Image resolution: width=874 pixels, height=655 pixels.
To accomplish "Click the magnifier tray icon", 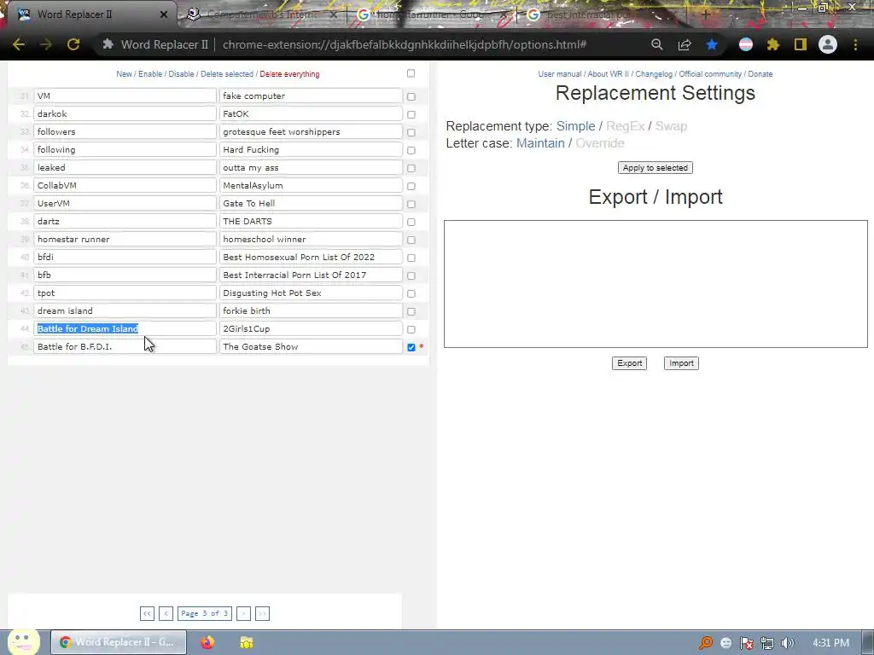I will coord(705,643).
